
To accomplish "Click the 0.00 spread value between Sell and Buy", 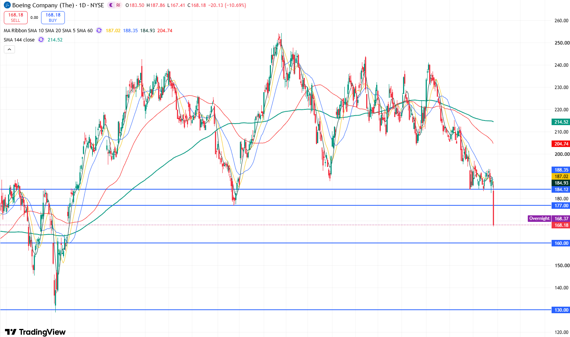I will (34, 18).
